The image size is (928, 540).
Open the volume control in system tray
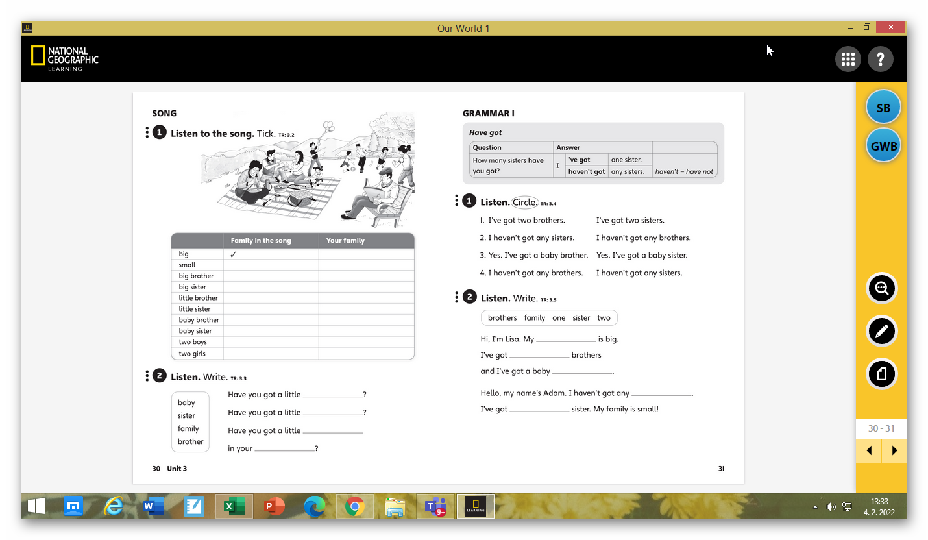pos(831,507)
